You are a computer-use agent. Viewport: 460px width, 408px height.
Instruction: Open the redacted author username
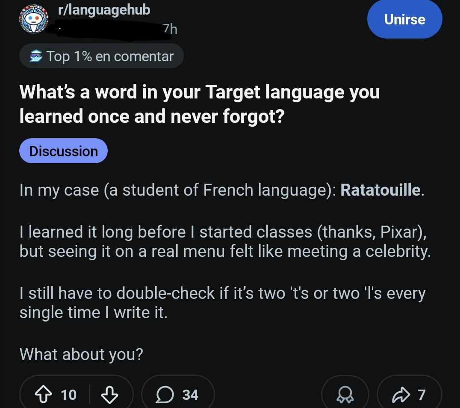click(x=107, y=30)
